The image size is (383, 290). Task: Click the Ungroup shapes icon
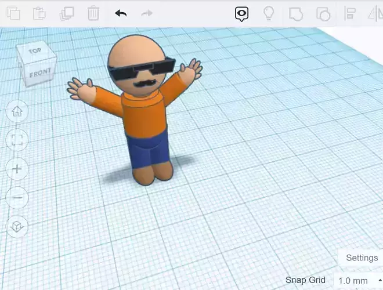[x=323, y=14]
